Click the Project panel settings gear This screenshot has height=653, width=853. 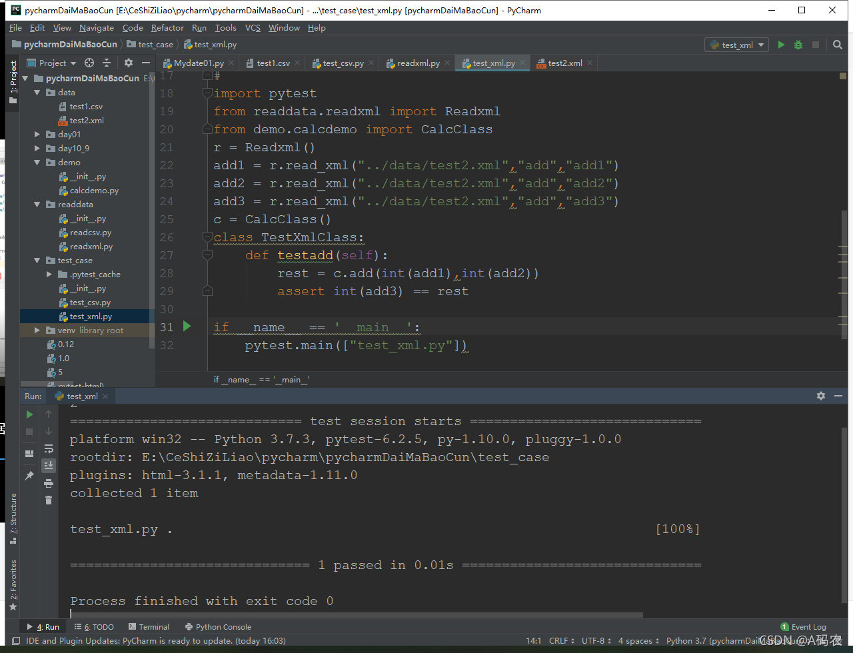129,63
